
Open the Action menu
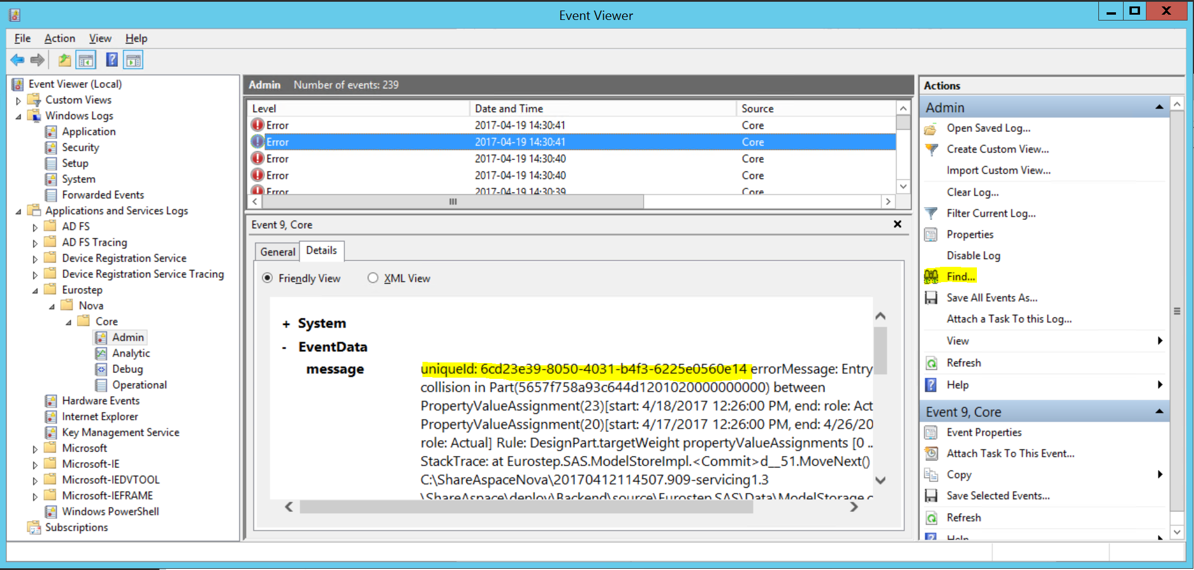click(x=59, y=38)
